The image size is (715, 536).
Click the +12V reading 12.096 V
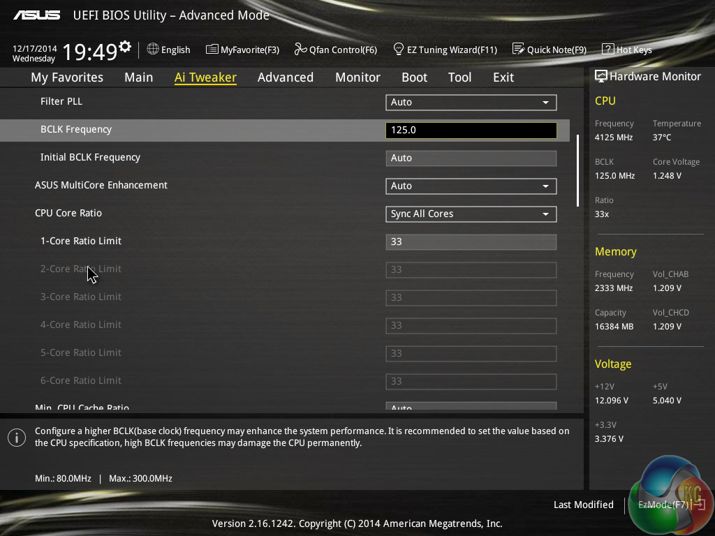click(x=612, y=401)
